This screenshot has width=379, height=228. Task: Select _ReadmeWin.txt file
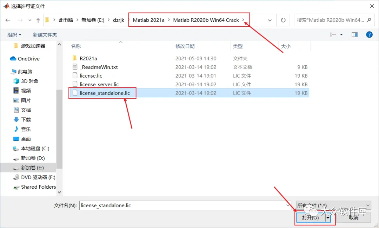(x=99, y=67)
